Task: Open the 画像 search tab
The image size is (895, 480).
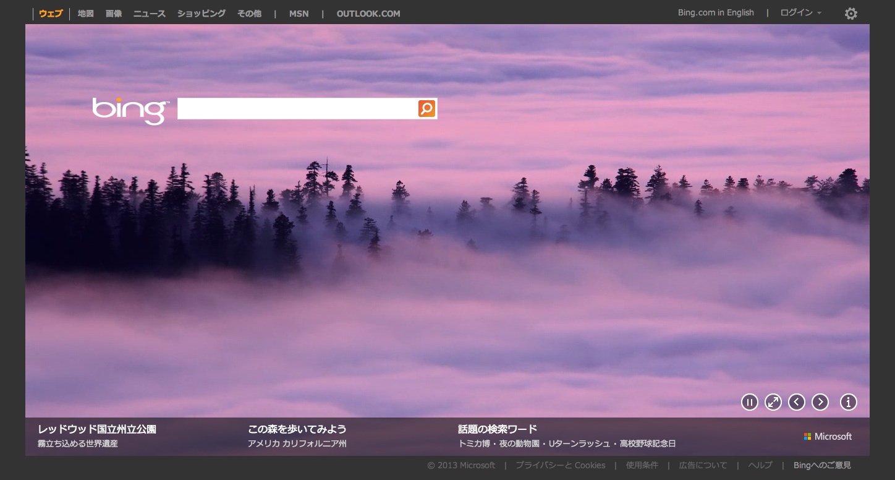Action: (114, 14)
